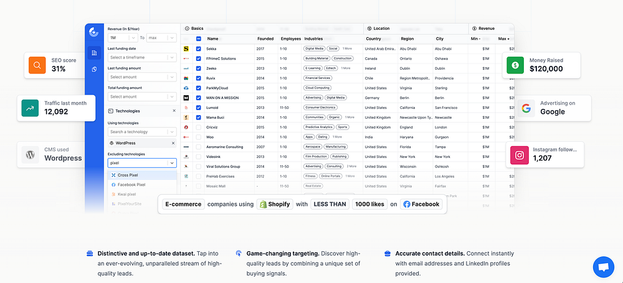
Task: Click the San Francisco city cell
Action: click(446, 108)
